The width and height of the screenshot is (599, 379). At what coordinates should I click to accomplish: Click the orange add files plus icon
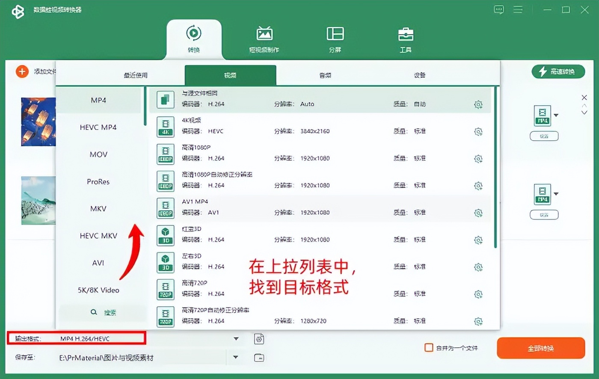click(22, 71)
